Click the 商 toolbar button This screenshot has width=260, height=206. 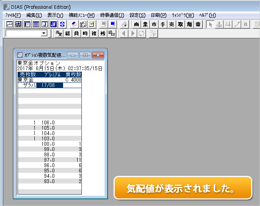(136, 24)
